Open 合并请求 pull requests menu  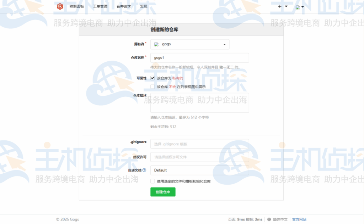[x=124, y=6]
